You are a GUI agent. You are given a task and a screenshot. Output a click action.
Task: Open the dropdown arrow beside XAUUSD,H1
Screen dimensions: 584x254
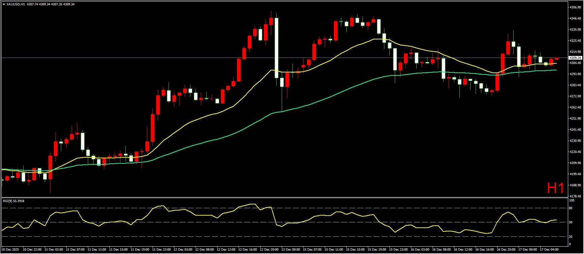(x=4, y=4)
